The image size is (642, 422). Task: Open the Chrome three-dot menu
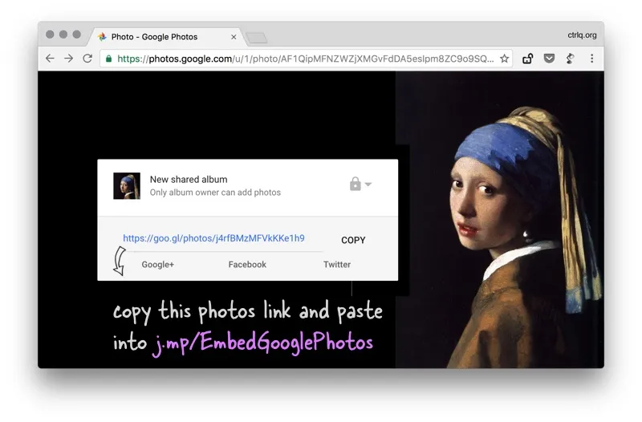(591, 59)
